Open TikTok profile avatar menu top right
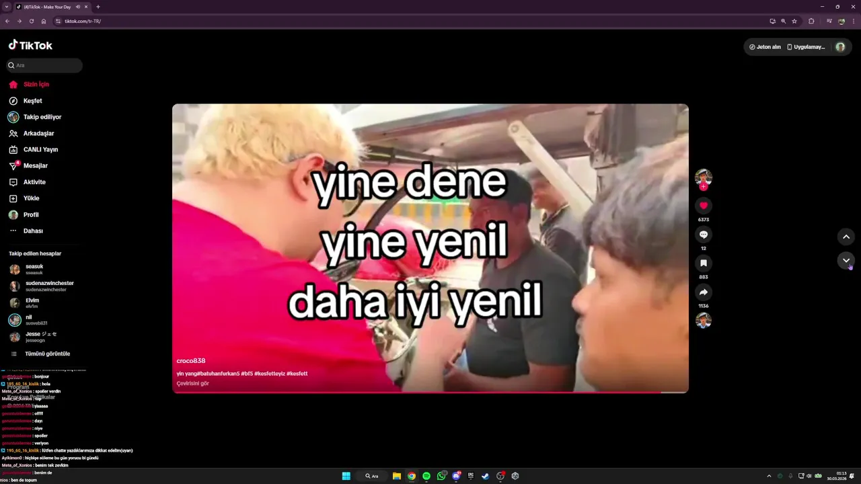The width and height of the screenshot is (861, 484). [x=840, y=47]
